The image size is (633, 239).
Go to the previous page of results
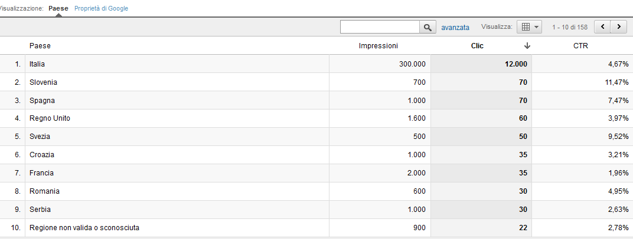point(602,27)
